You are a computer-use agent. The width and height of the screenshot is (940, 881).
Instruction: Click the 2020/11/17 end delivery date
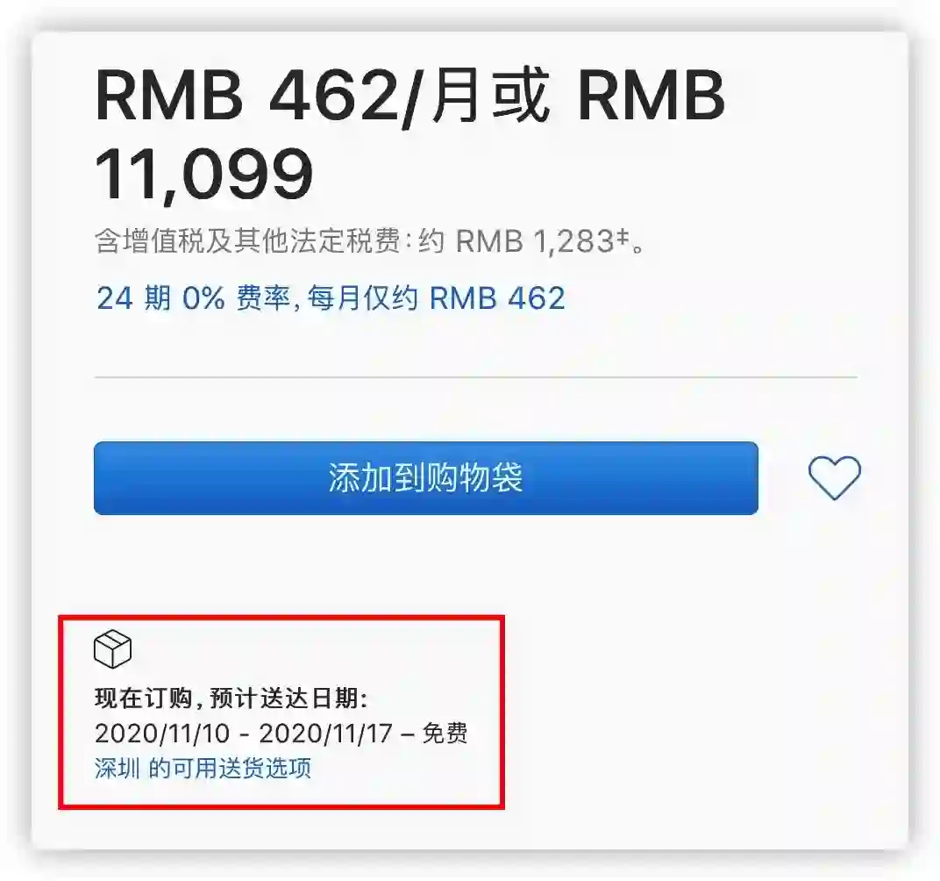click(x=326, y=734)
